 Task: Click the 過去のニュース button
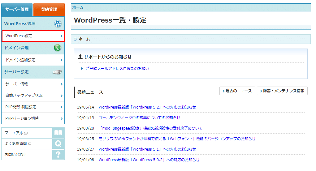pos(237,91)
